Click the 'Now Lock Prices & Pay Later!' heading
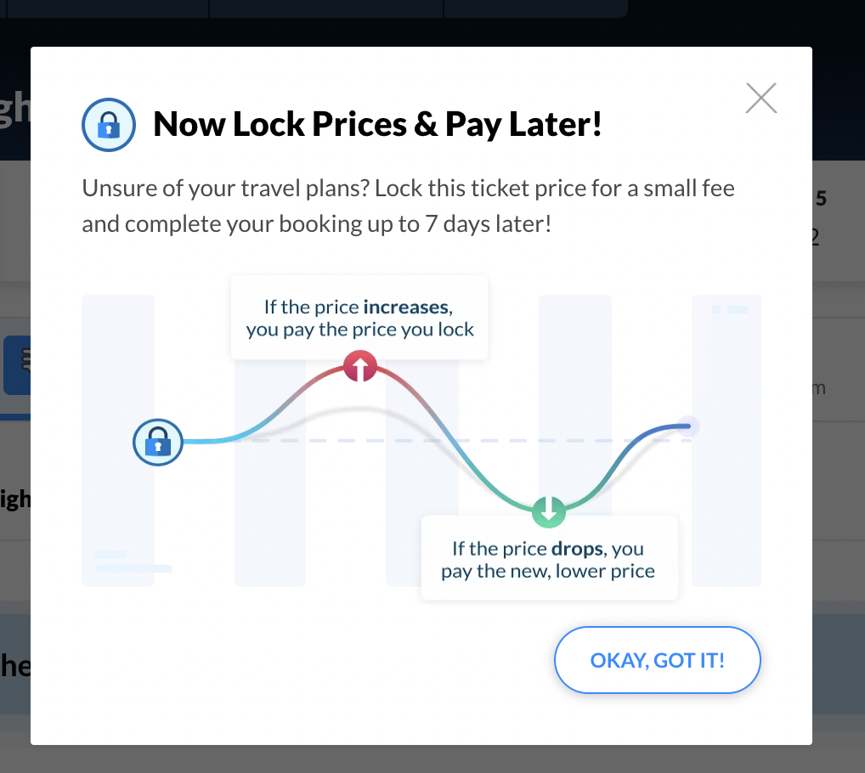Screen dimensions: 865x773 tap(377, 125)
